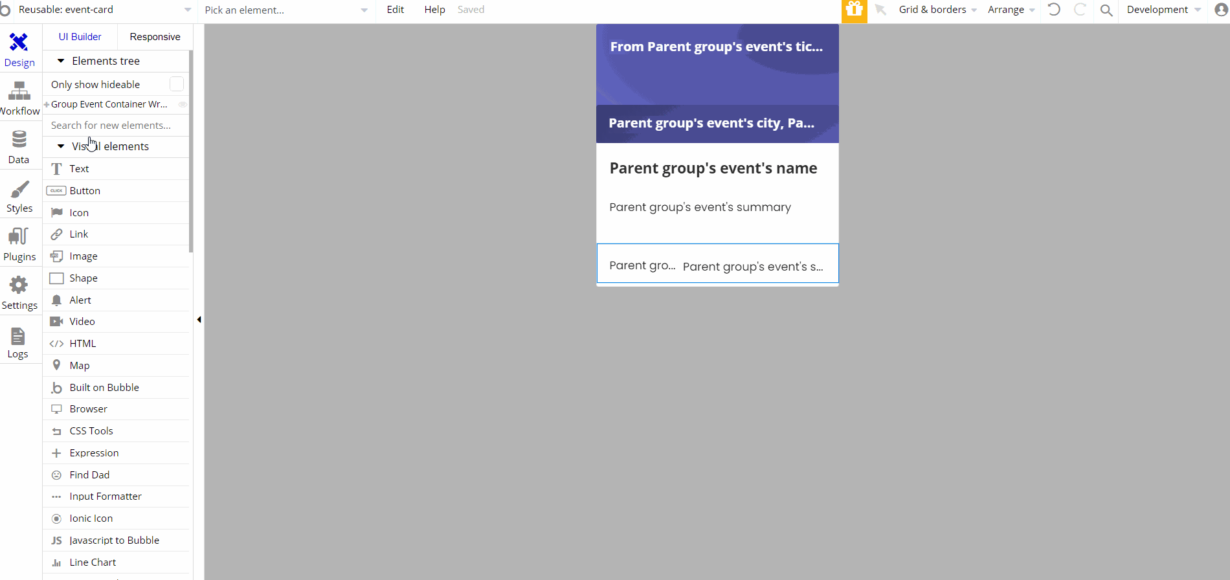Open the Help menu
This screenshot has height=580, width=1230.
(435, 10)
